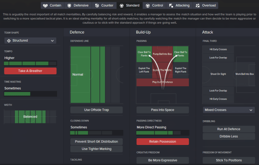
Task: Select Shoot On Sight in final third
Action: point(218,74)
